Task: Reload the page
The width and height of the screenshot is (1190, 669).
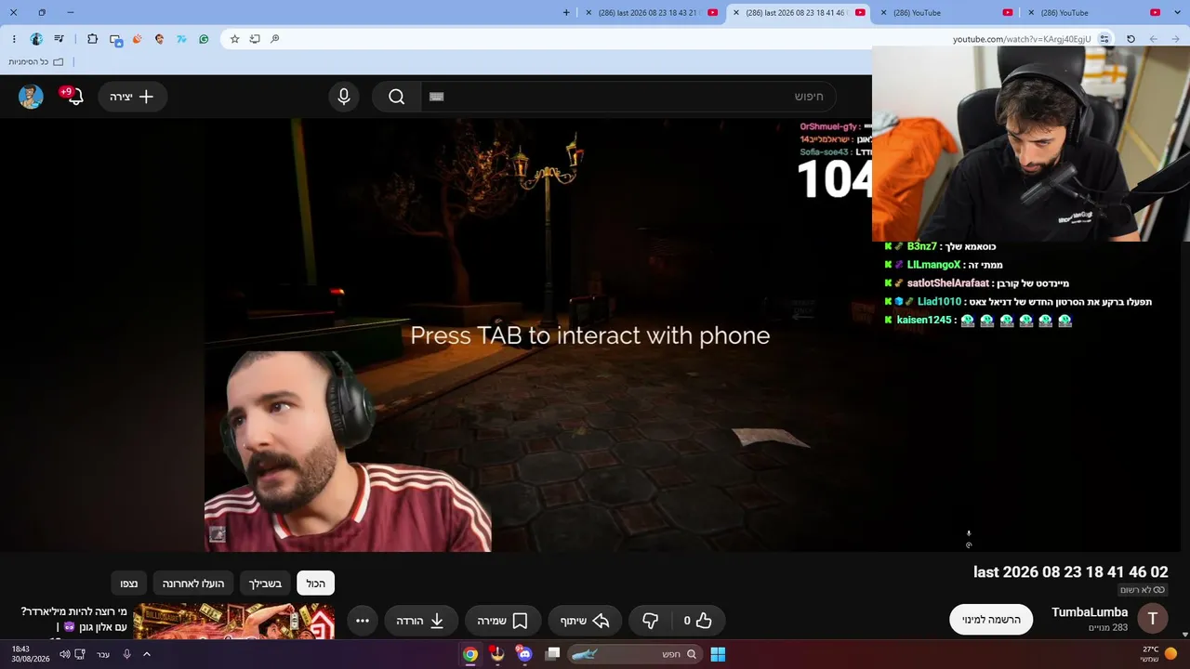Action: coord(1130,39)
